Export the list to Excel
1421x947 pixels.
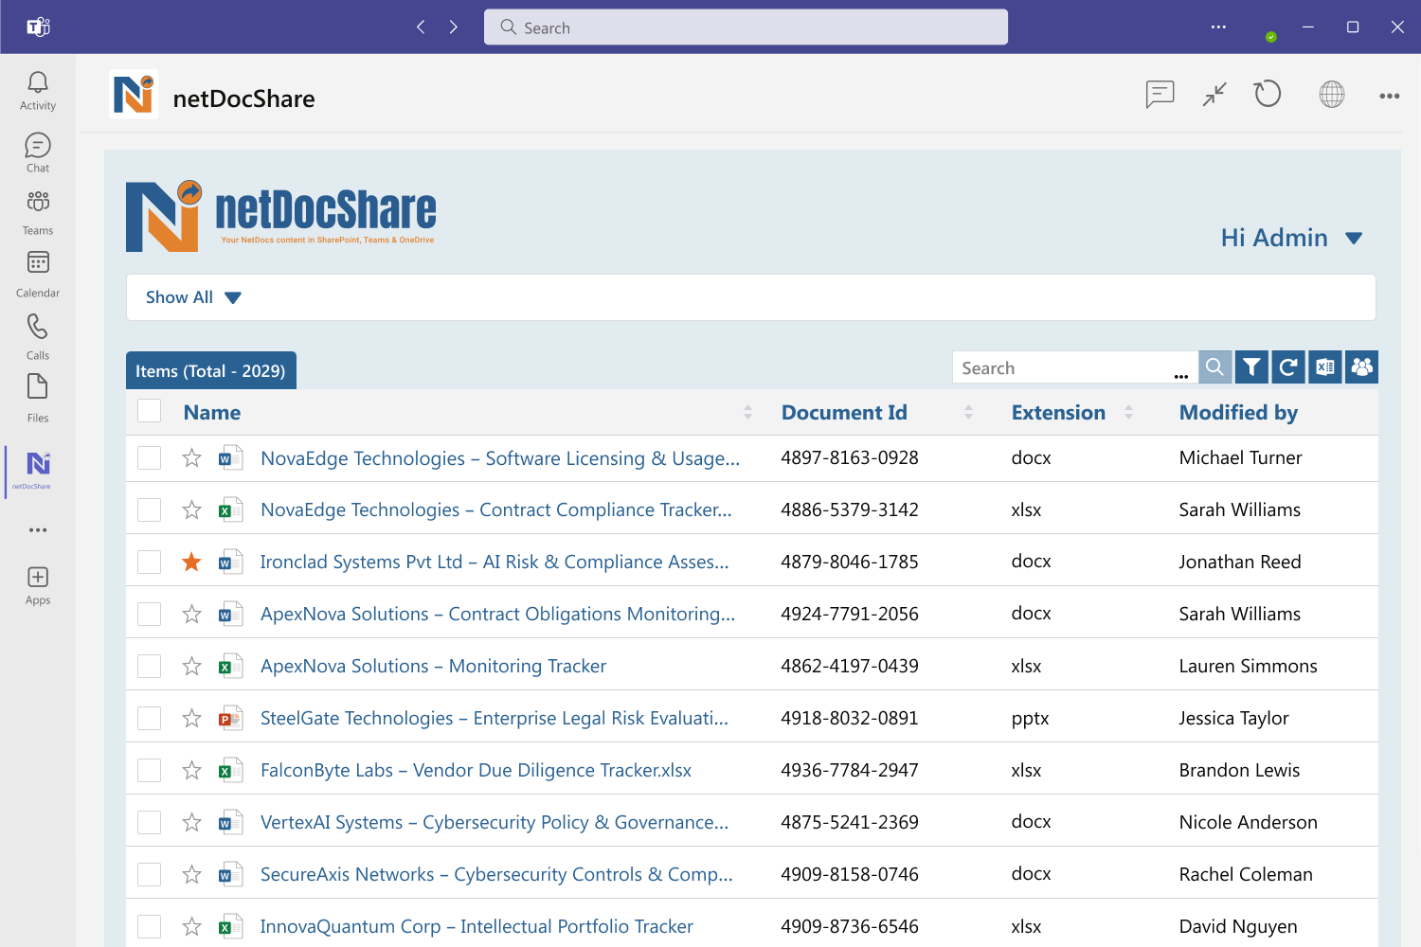click(1324, 366)
